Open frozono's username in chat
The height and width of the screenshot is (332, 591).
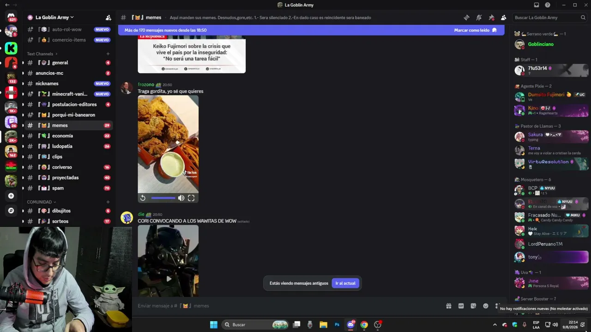146,84
